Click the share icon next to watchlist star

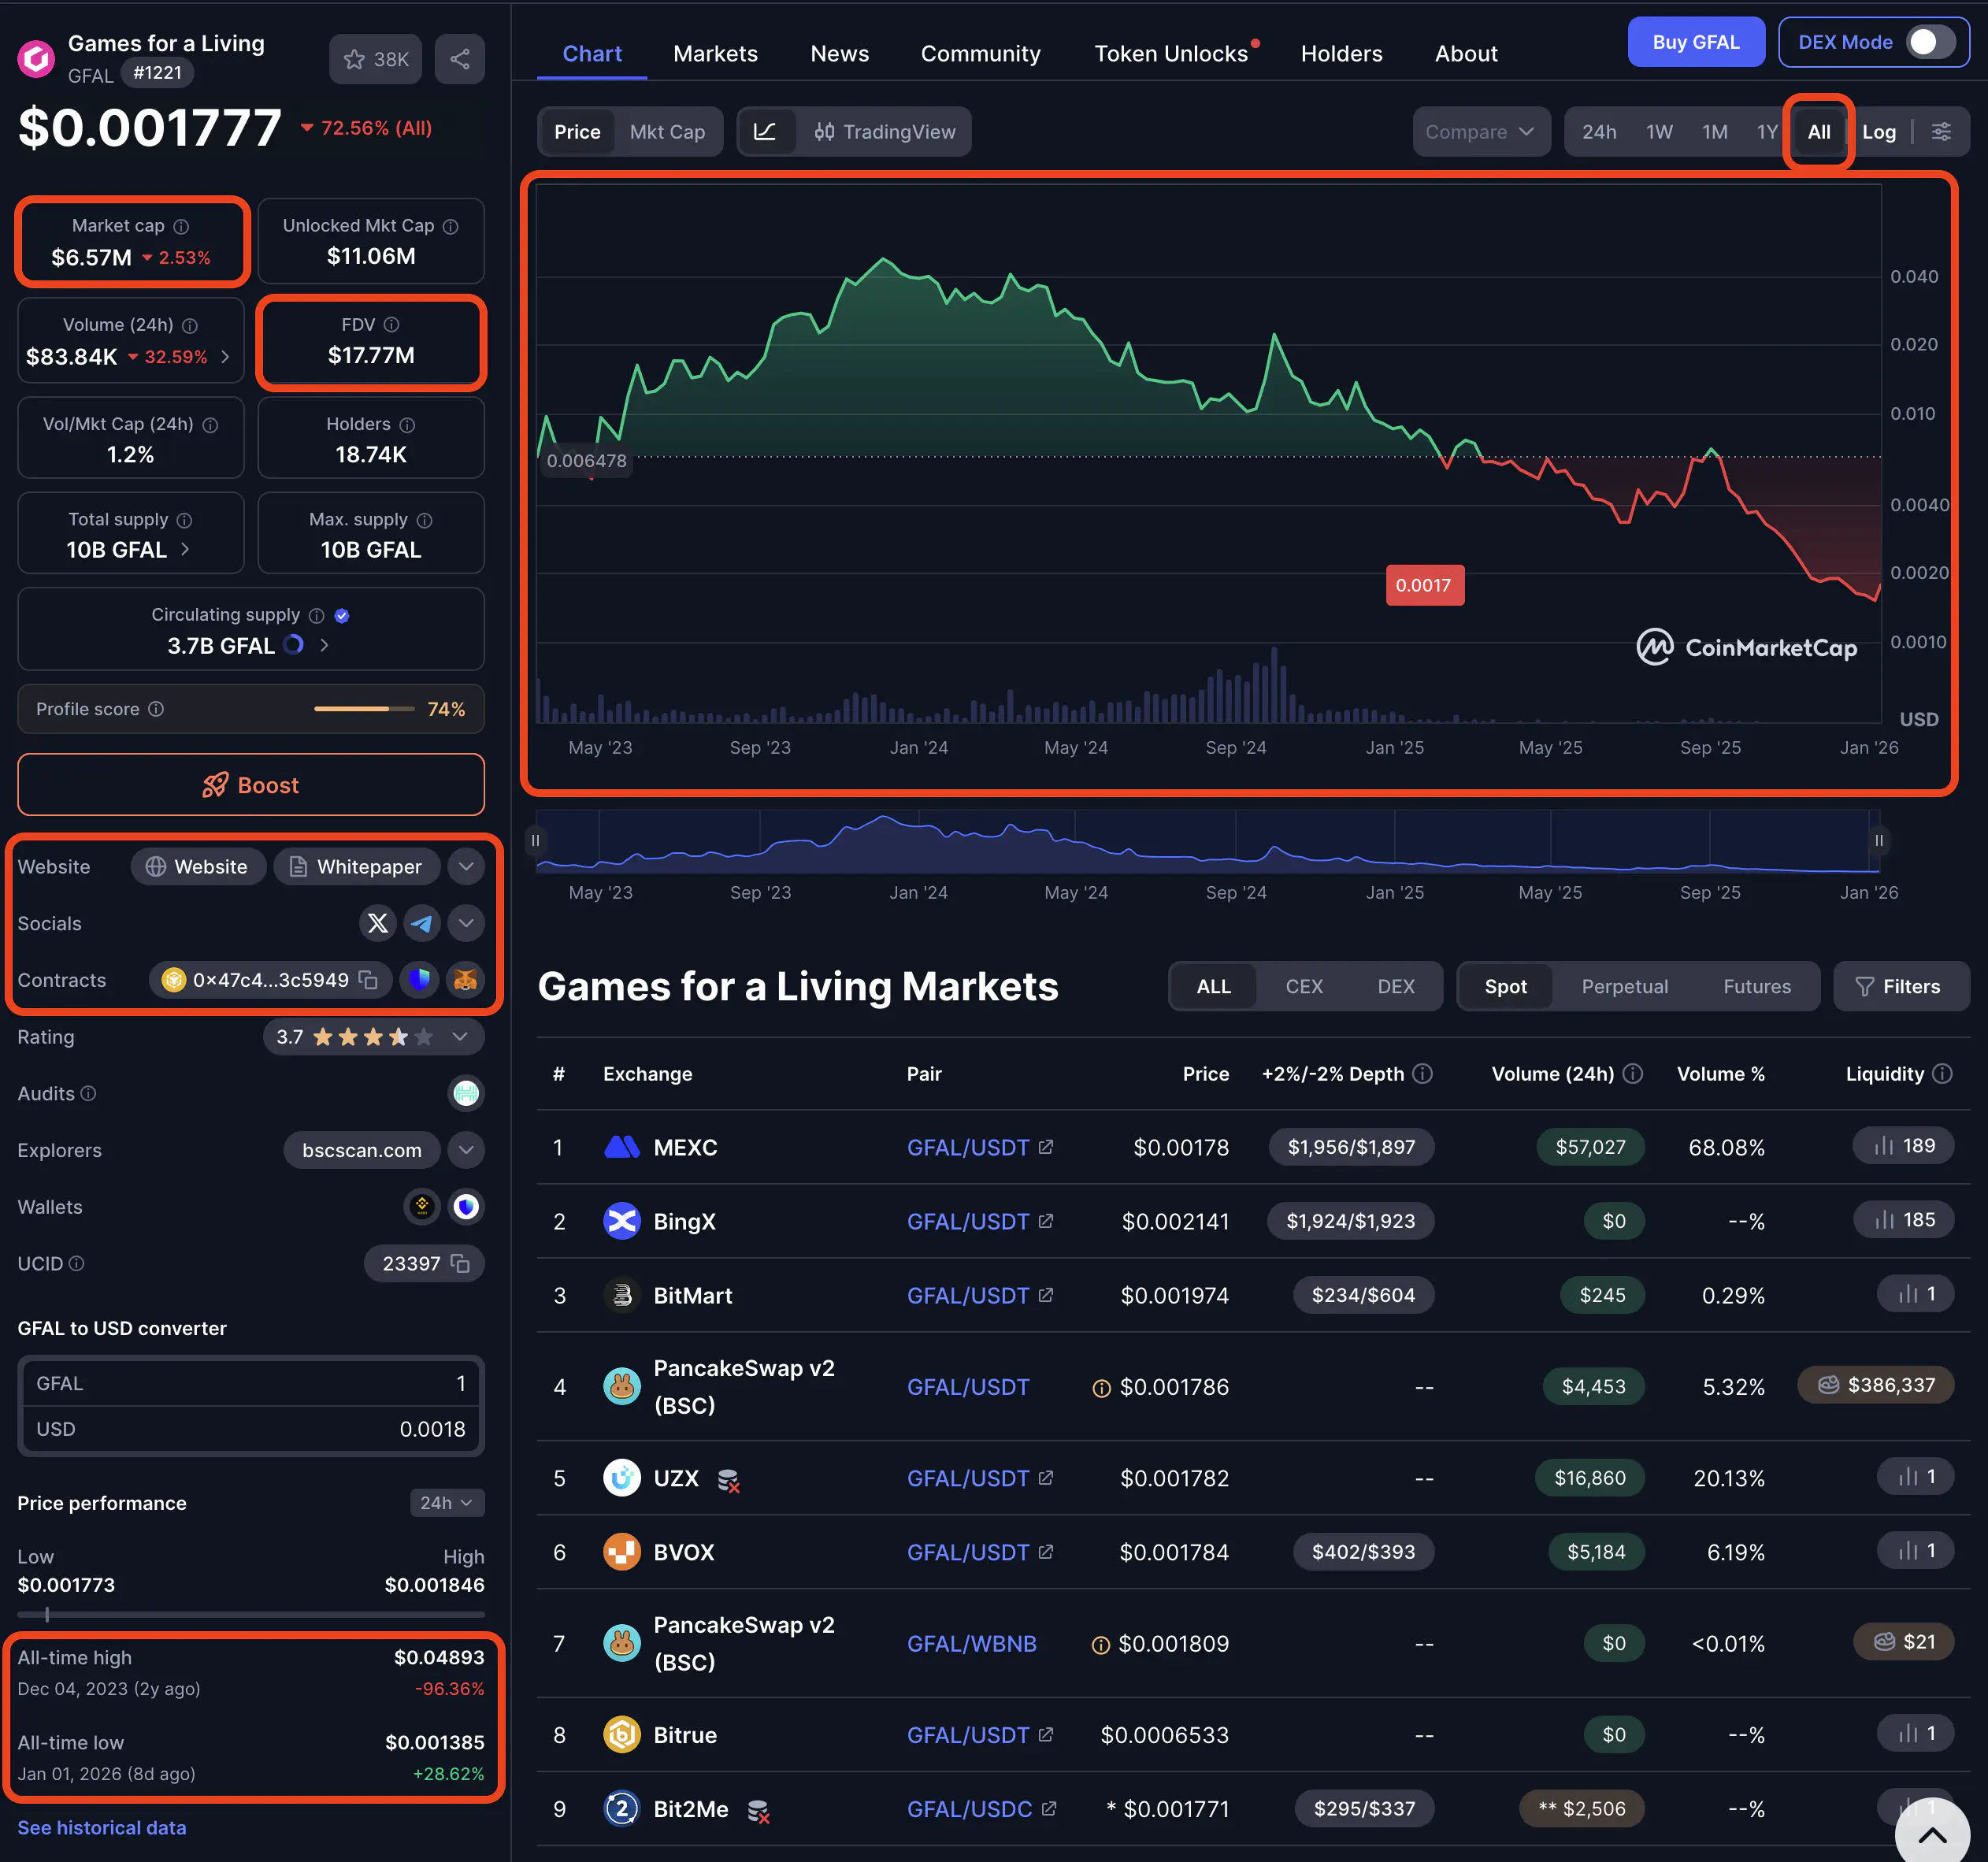click(x=459, y=59)
